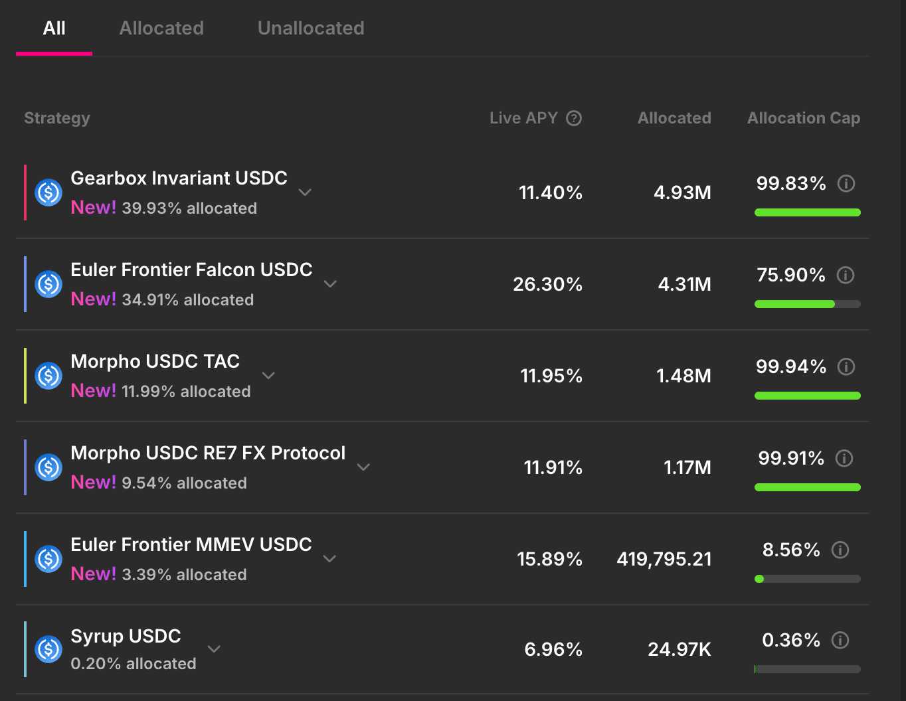Image resolution: width=906 pixels, height=701 pixels.
Task: Expand Euler Frontier Falcon USDC details chevron
Action: click(x=330, y=284)
